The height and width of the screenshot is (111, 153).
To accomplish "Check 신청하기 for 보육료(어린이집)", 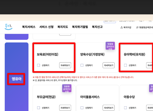I will click(x=39, y=65).
